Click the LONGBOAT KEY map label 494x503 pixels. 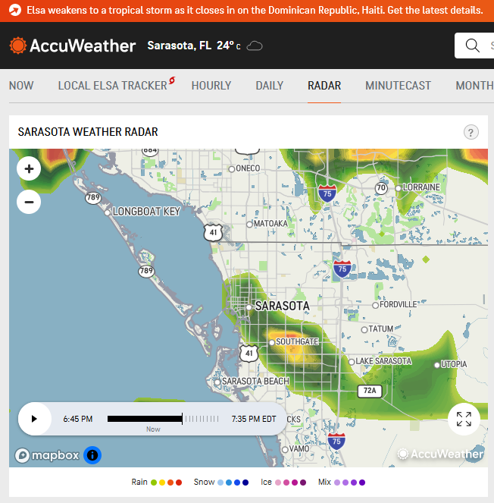pyautogui.click(x=146, y=212)
